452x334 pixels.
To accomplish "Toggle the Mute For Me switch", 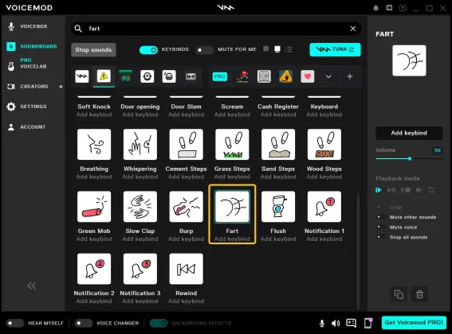I will point(204,50).
